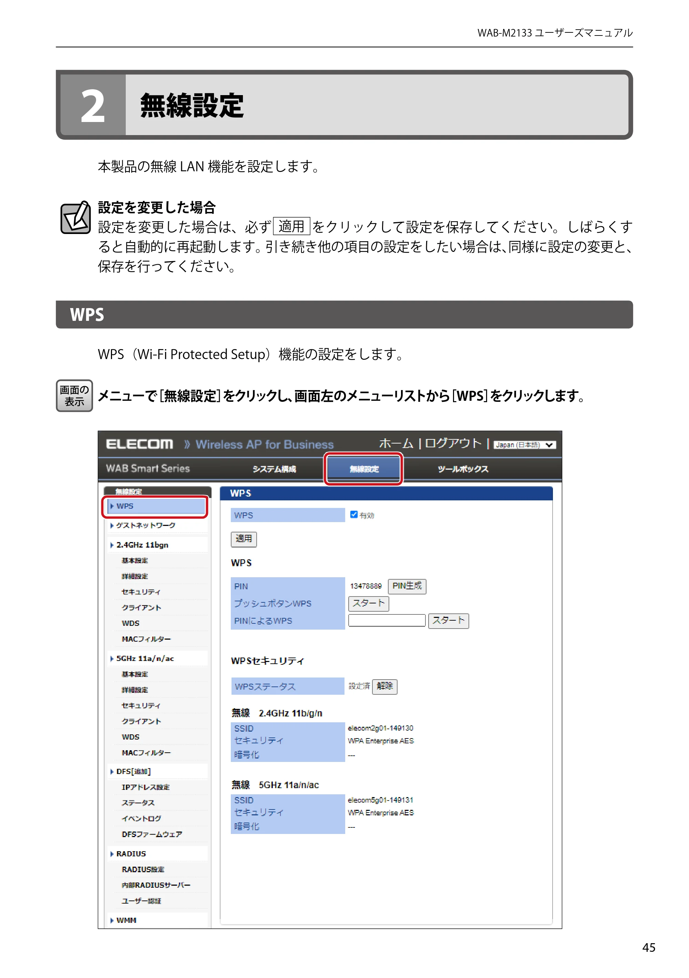The height and width of the screenshot is (978, 689).
Task: Click the 無線 2.4GHz 11b/g/n heading
Action: click(x=276, y=713)
